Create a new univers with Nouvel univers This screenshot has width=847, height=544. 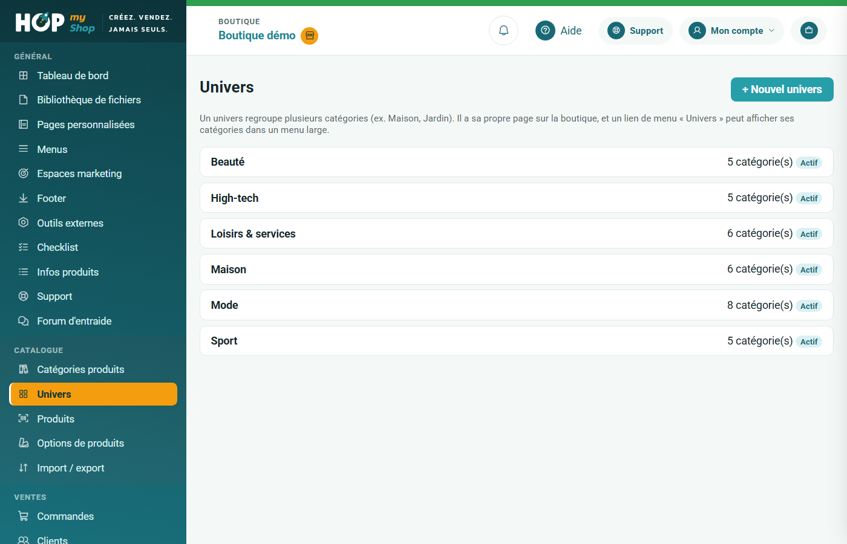(782, 89)
